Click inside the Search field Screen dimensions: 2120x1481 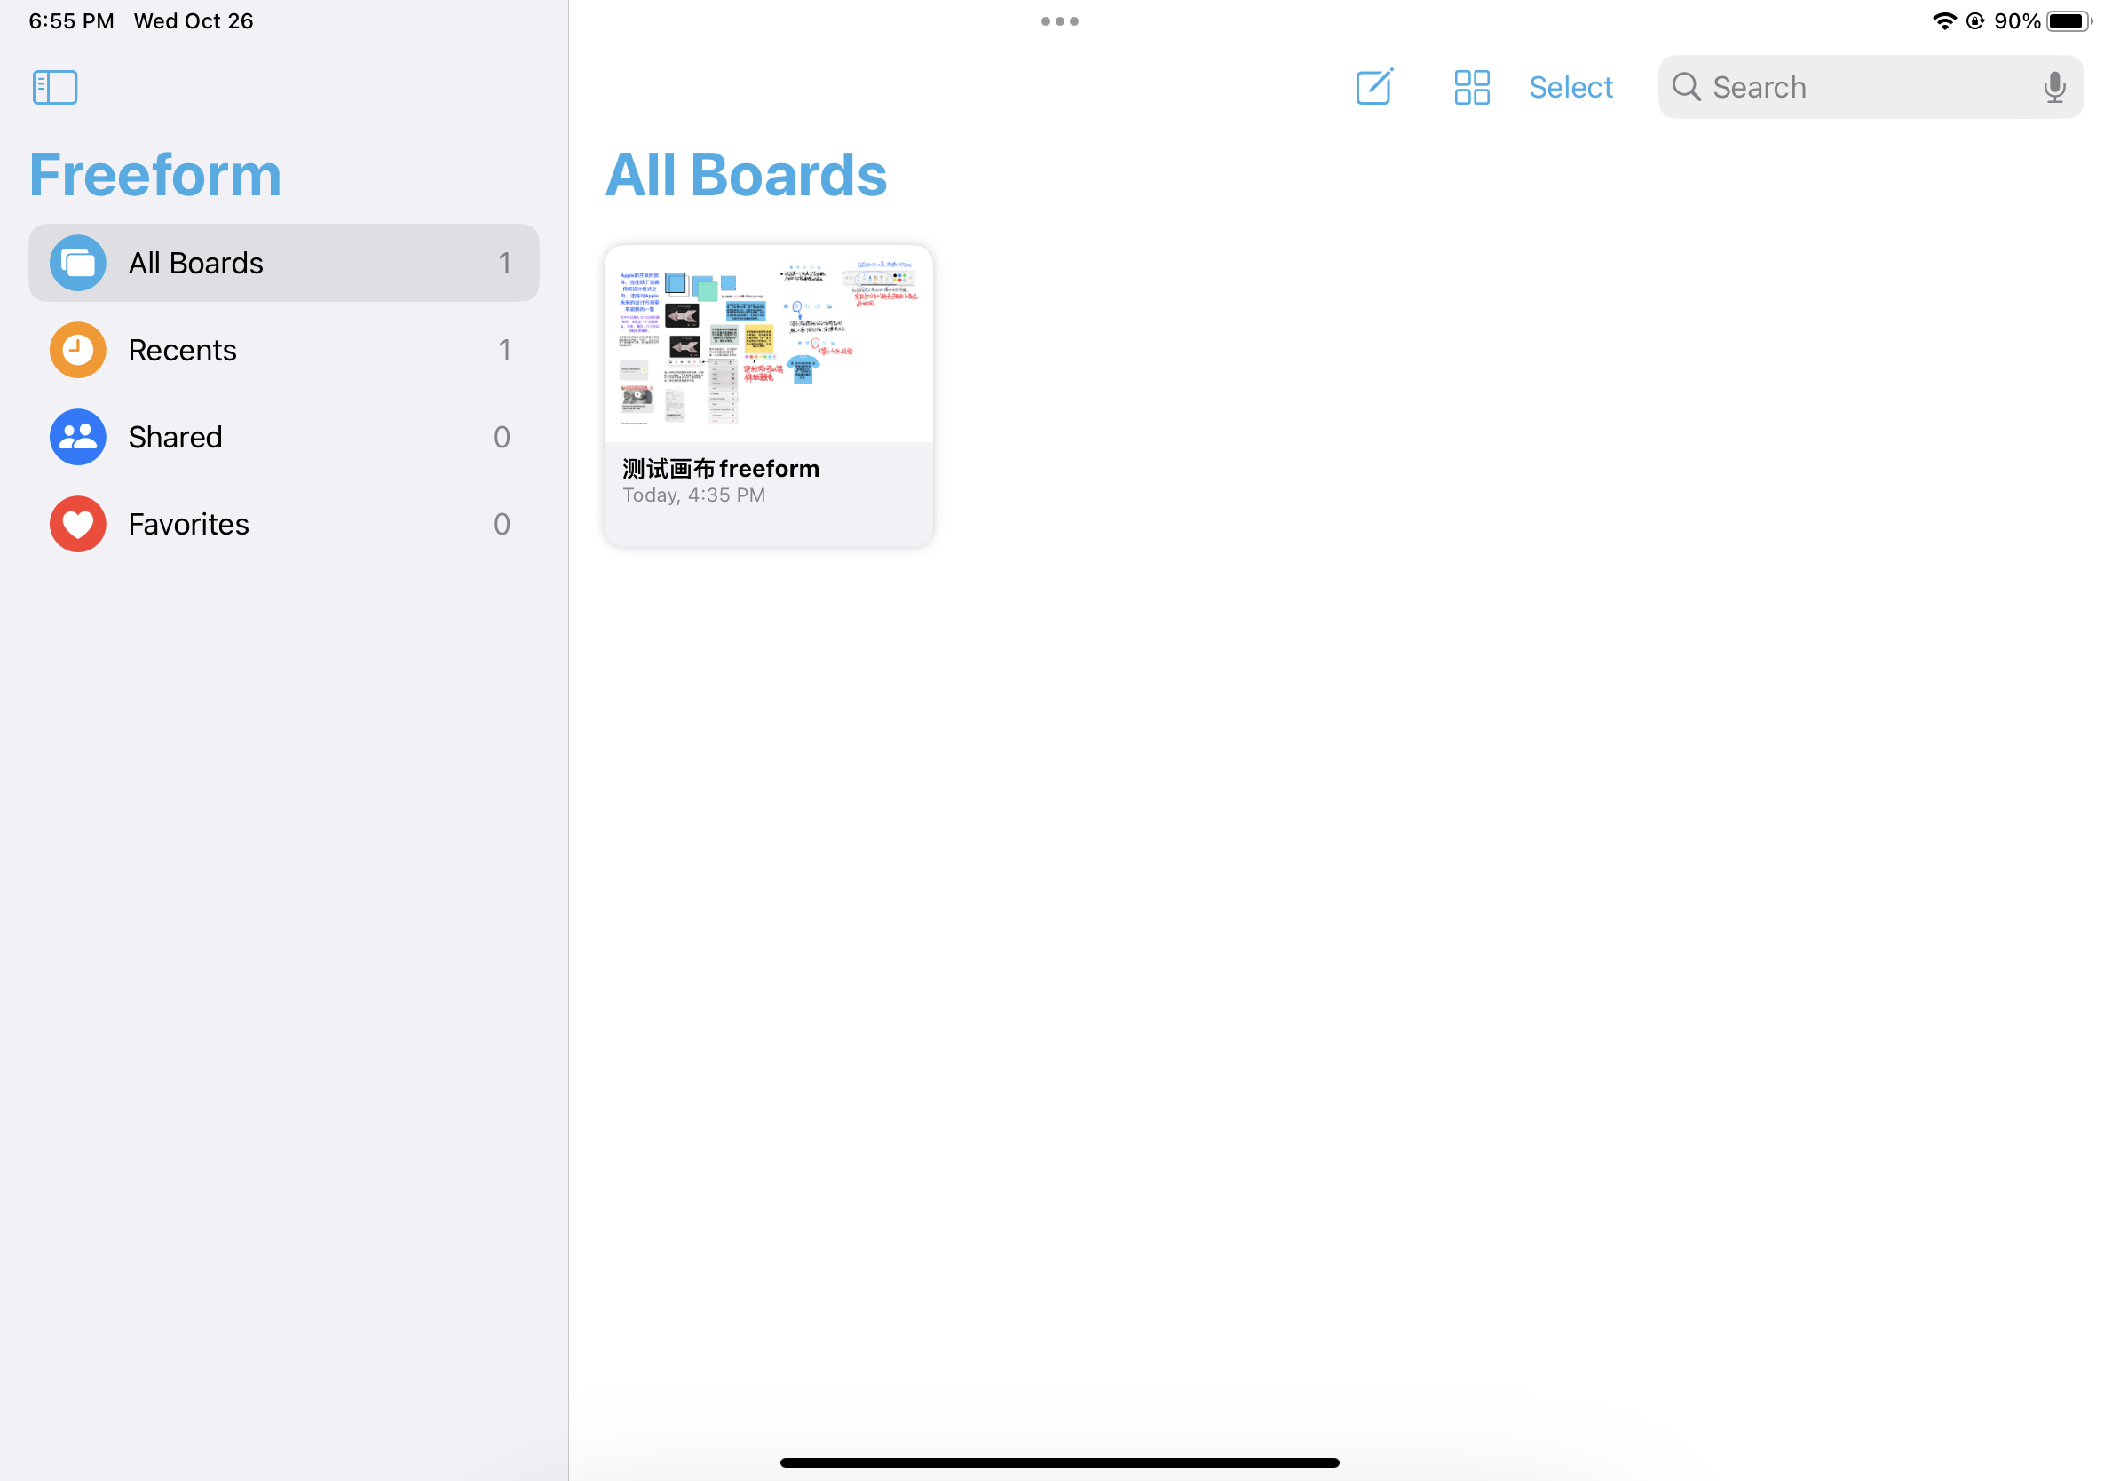point(1847,87)
